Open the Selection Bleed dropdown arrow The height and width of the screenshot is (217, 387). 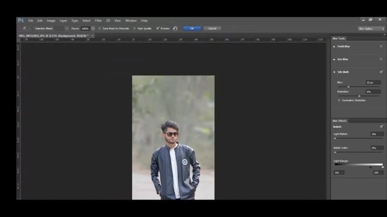67,28
